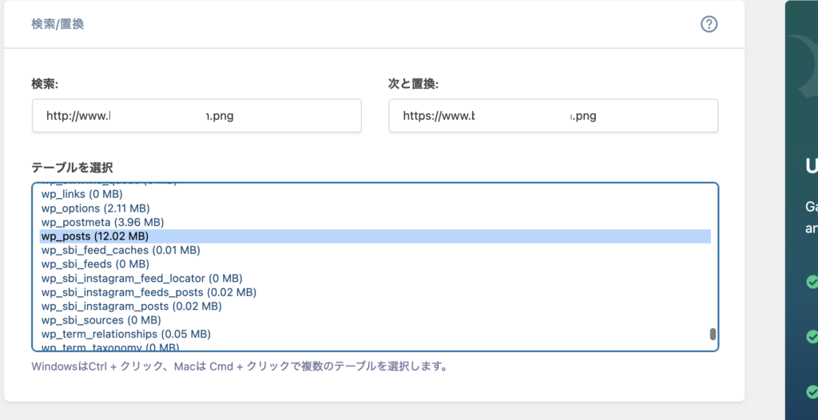Click the 検索/置換 panel heading

coord(58,25)
